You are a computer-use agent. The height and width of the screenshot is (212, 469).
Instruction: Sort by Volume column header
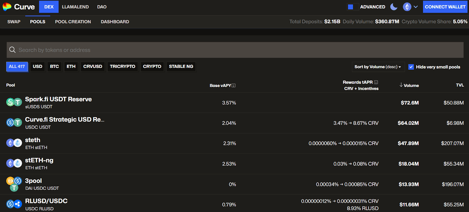(x=411, y=86)
